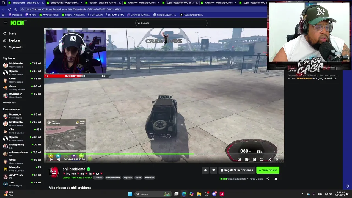Open File Explorer from the taskbar
This screenshot has height=198, width=352.
pyautogui.click(x=199, y=194)
